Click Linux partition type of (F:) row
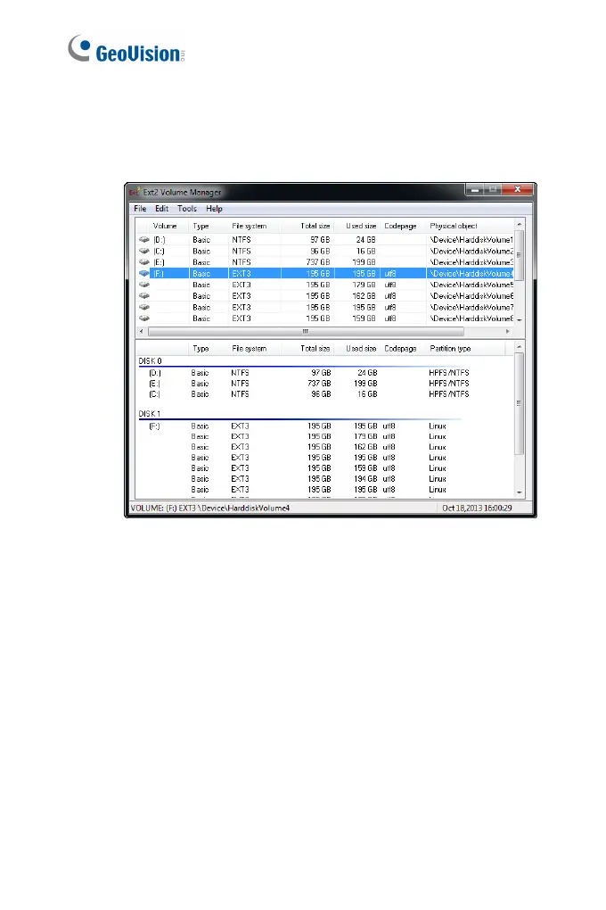This screenshot has width=606, height=910. [x=438, y=426]
